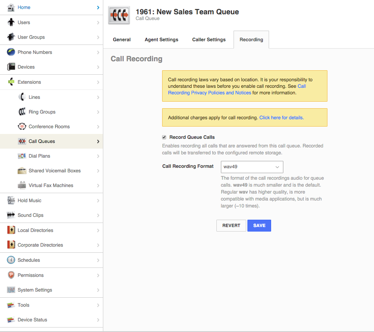This screenshot has height=332, width=374.
Task: Open the Click here for details link
Action: pos(281,118)
